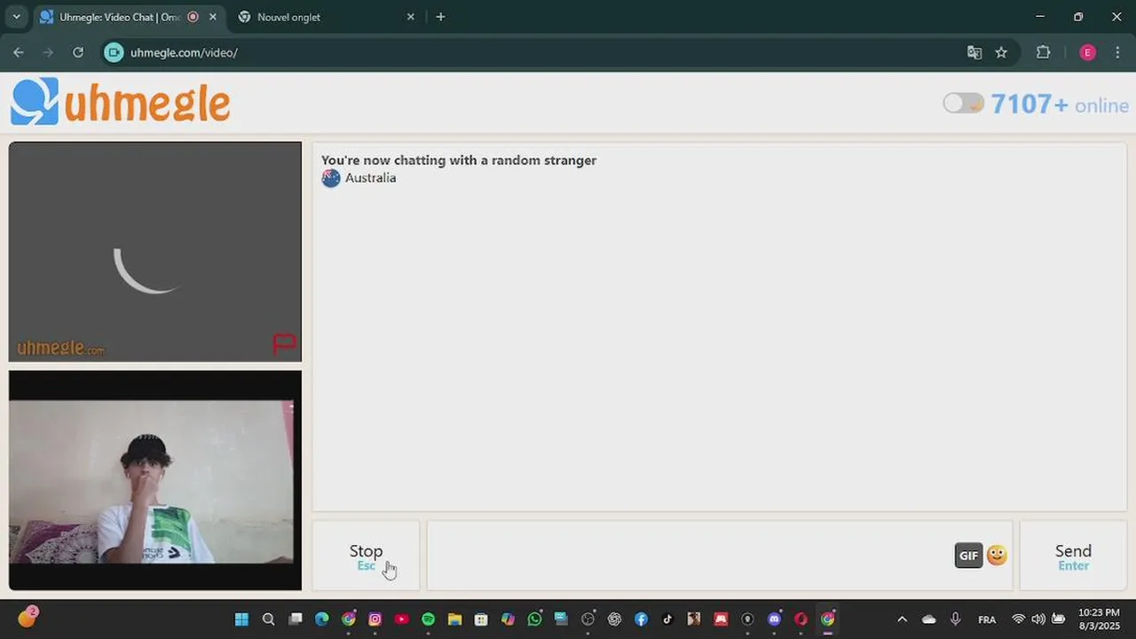
Task: Open the Windows Start menu
Action: pos(241,619)
